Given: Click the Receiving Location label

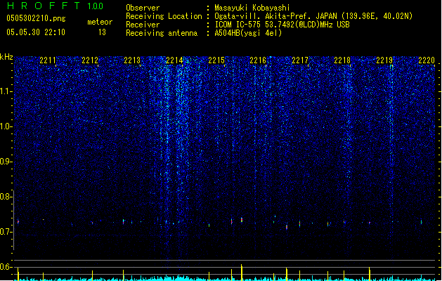Looking at the screenshot, I should coord(164,16).
